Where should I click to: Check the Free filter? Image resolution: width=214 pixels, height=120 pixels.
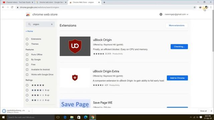[27, 65]
